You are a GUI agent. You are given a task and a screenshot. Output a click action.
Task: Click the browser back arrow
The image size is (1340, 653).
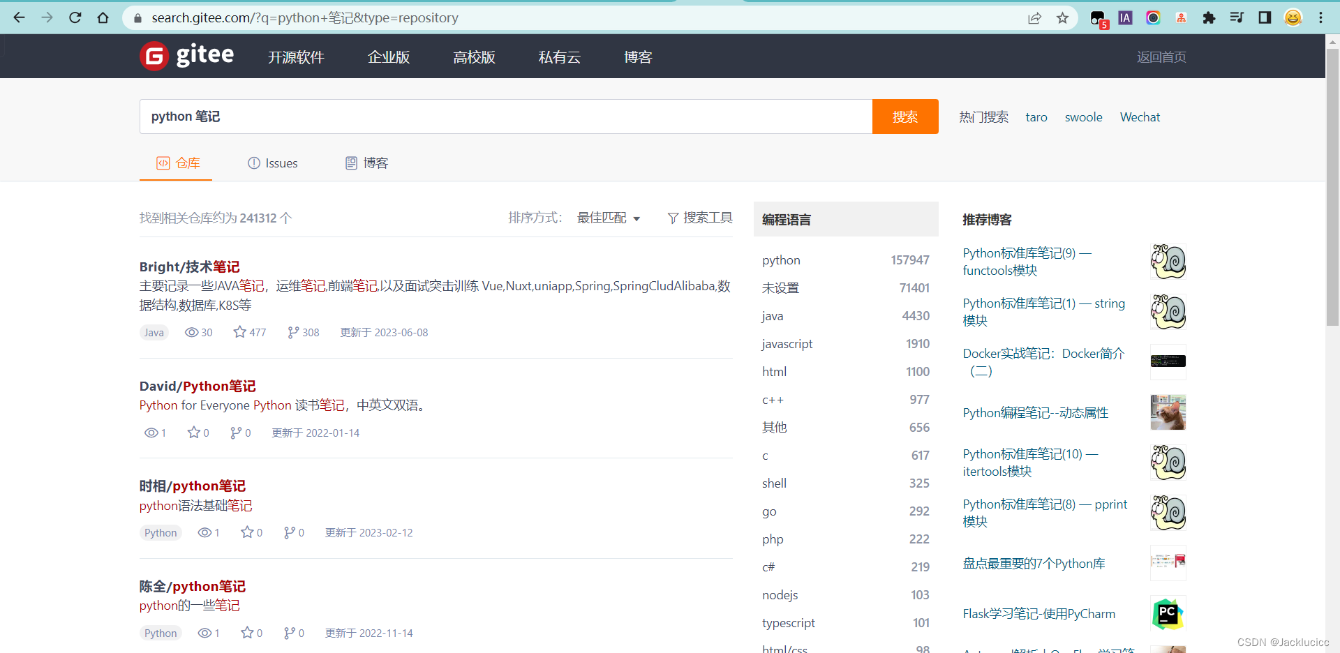point(19,17)
